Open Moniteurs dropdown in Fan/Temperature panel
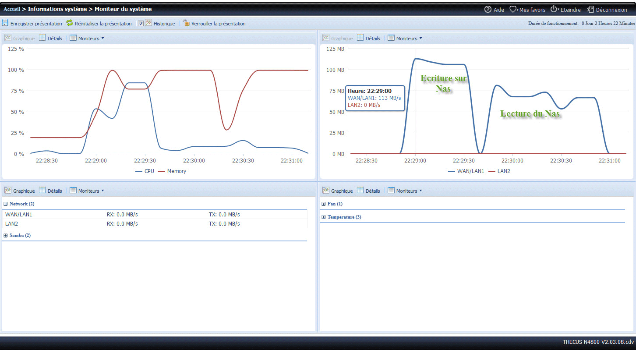This screenshot has width=636, height=350. 405,191
